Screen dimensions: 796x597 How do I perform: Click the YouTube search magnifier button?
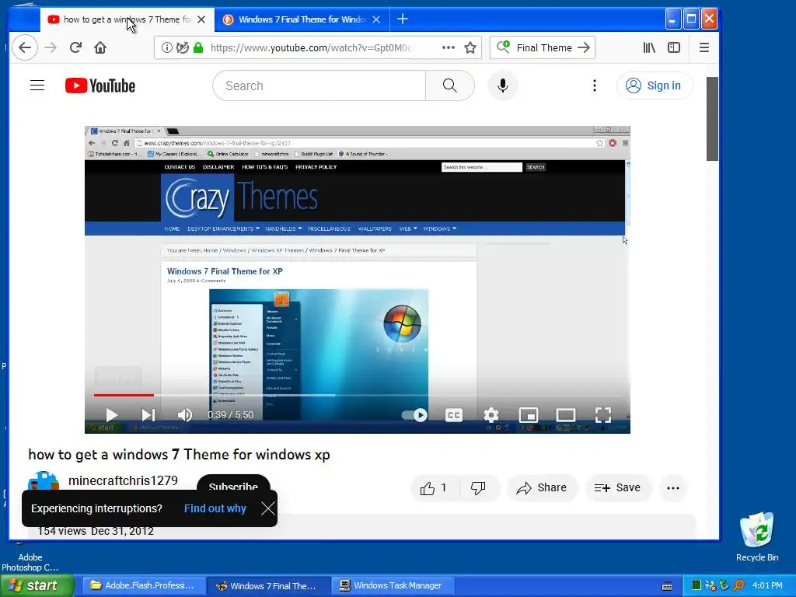pos(450,86)
